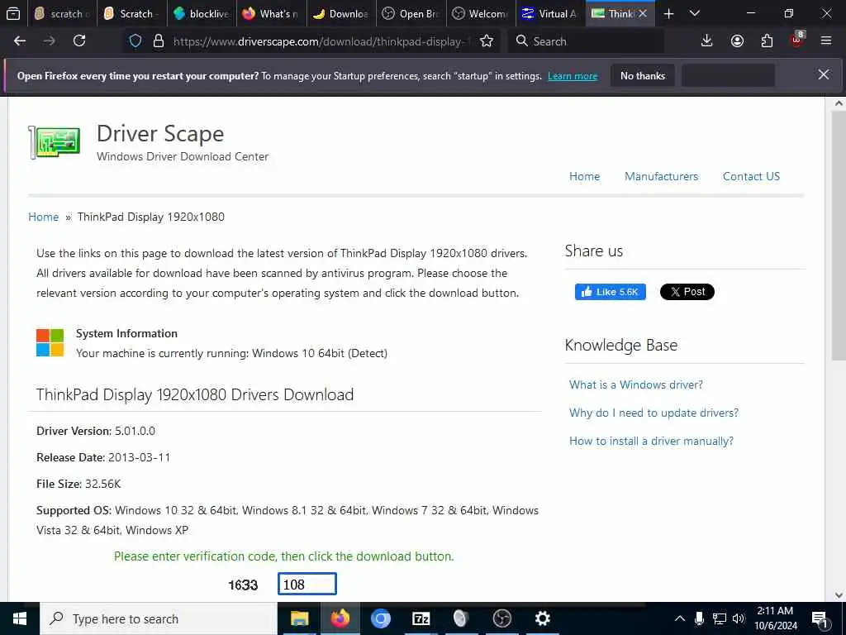Open the Manufacturers navigation link
Image resolution: width=846 pixels, height=635 pixels.
pos(661,176)
